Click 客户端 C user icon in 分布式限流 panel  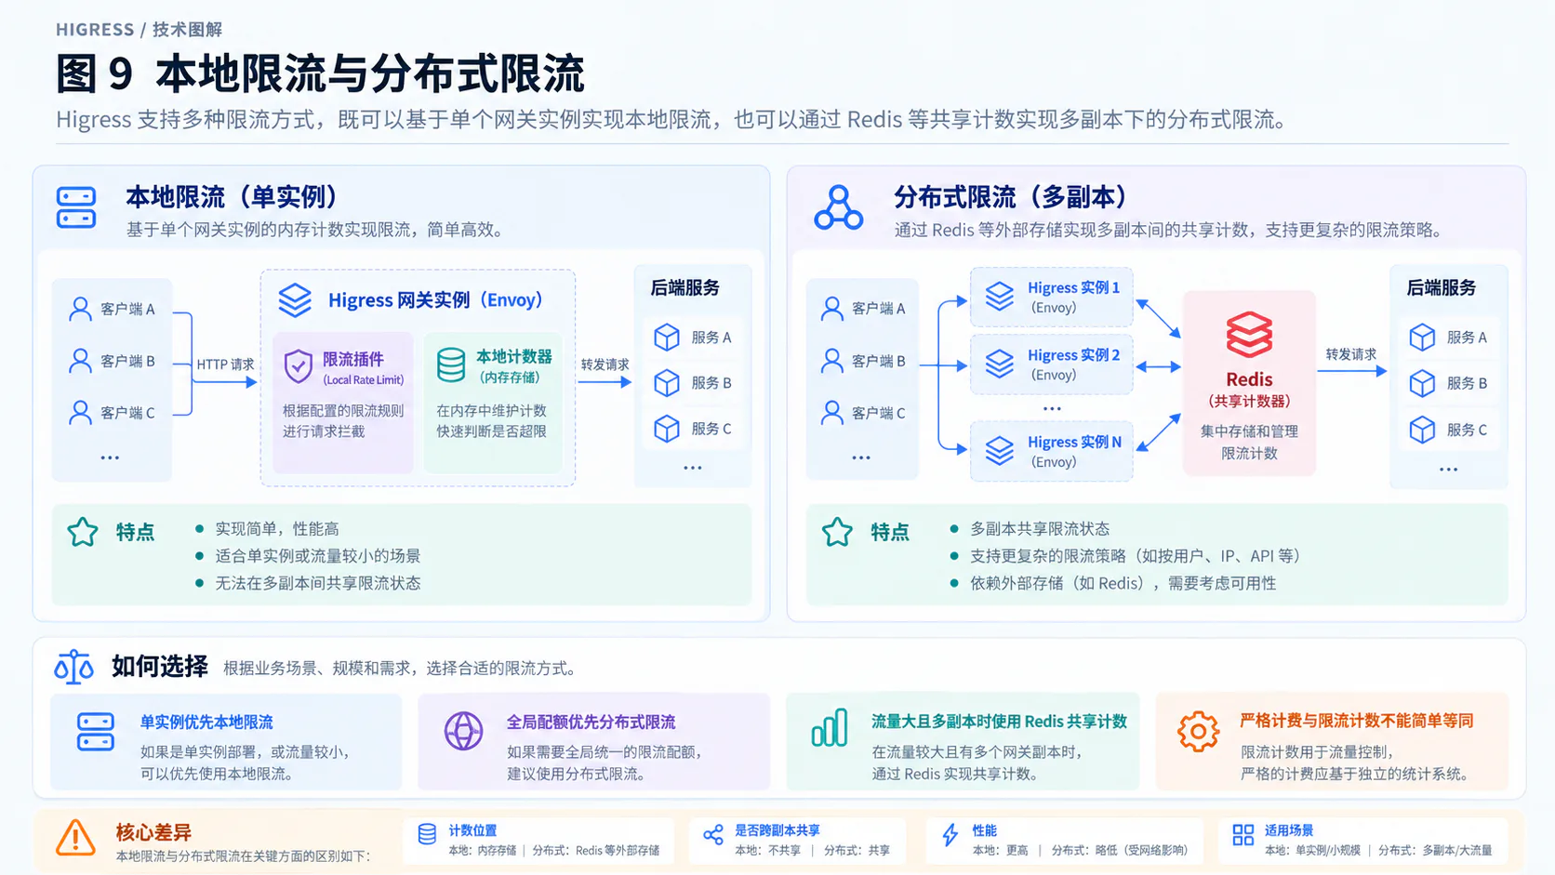click(x=831, y=413)
